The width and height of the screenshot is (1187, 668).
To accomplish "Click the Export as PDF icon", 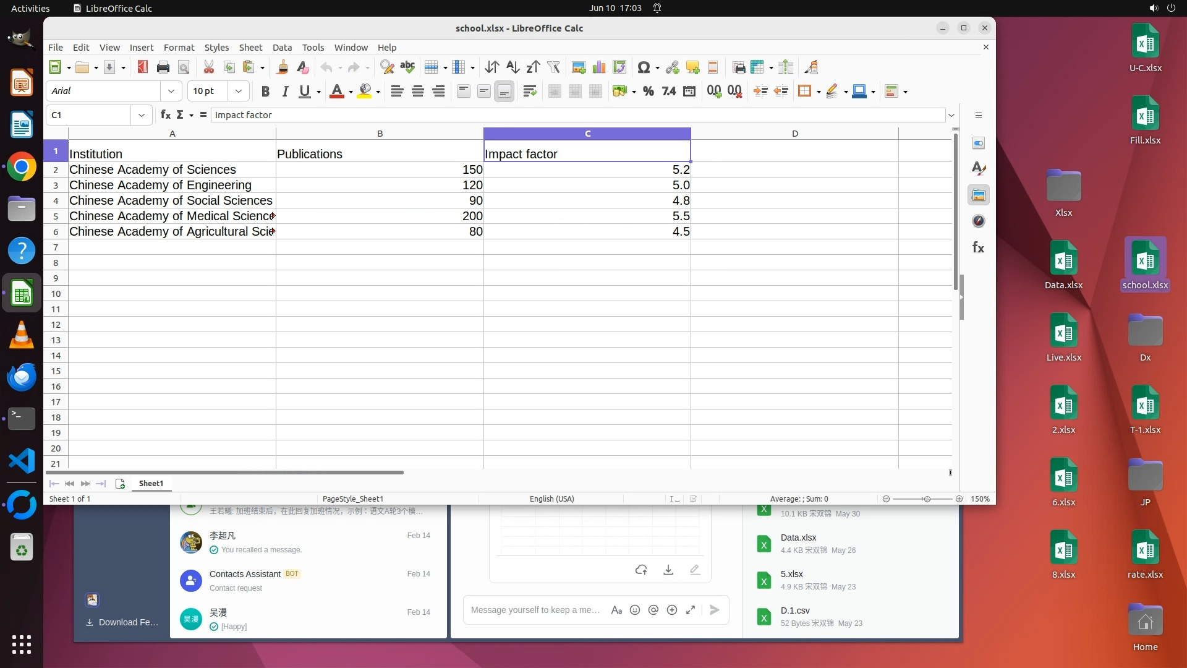I will 143,67.
